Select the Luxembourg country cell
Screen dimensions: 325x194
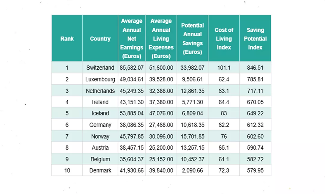click(x=100, y=79)
